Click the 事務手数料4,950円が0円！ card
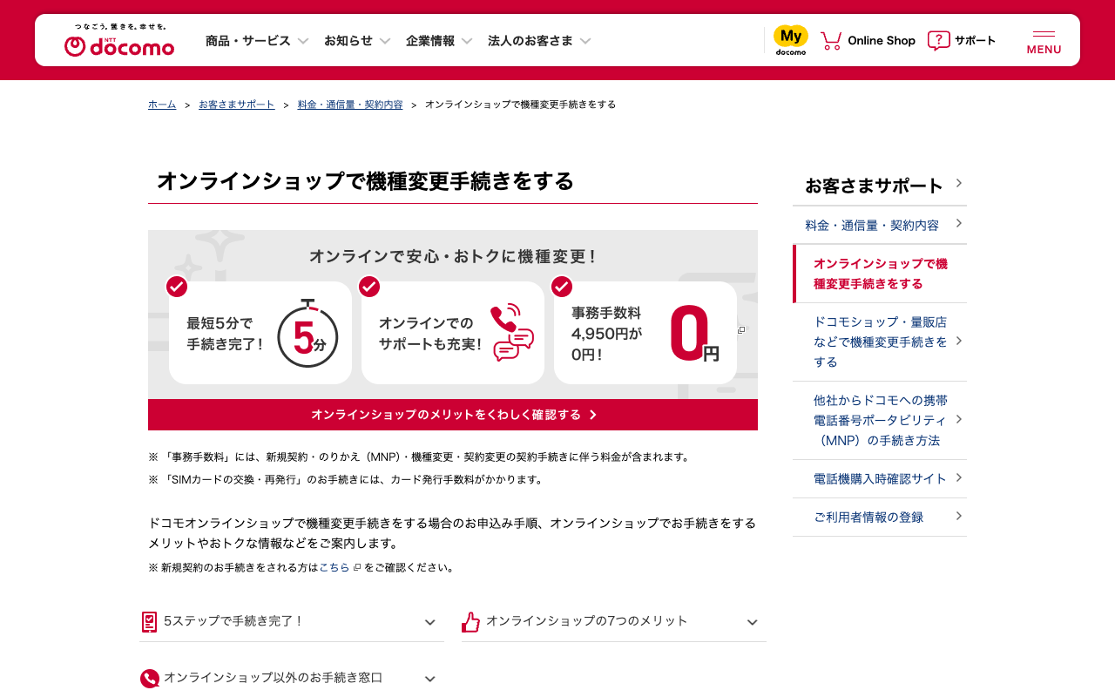 (x=645, y=333)
